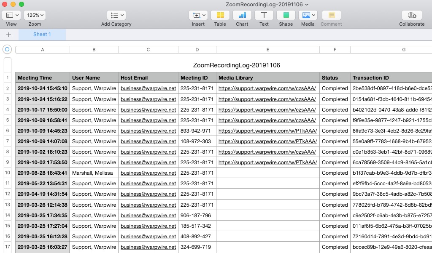Select the Media Library header cell

point(268,77)
